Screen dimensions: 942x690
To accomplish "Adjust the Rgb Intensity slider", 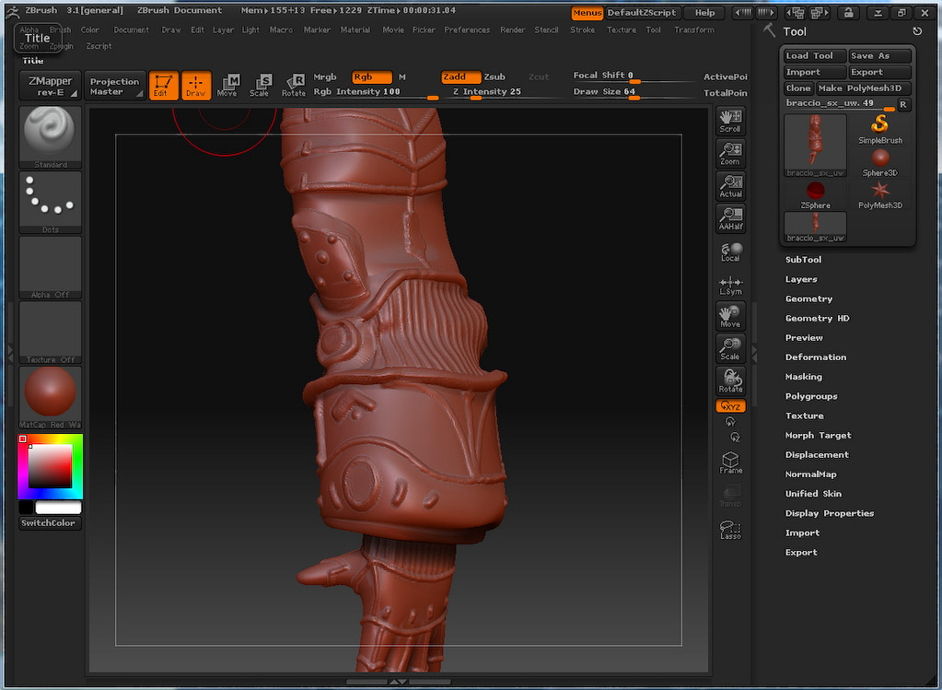I will [376, 92].
